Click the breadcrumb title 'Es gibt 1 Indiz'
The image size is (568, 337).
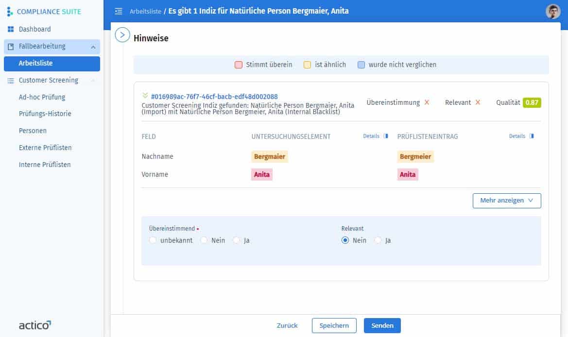(258, 11)
